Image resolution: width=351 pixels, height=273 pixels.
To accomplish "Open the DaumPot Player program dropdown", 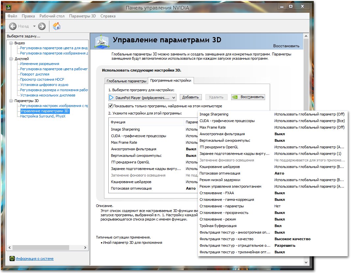I will [174, 97].
